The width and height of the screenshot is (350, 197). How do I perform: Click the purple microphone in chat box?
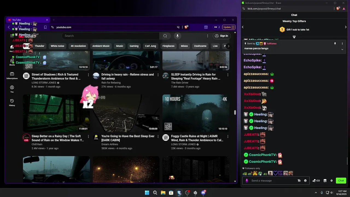(247, 181)
